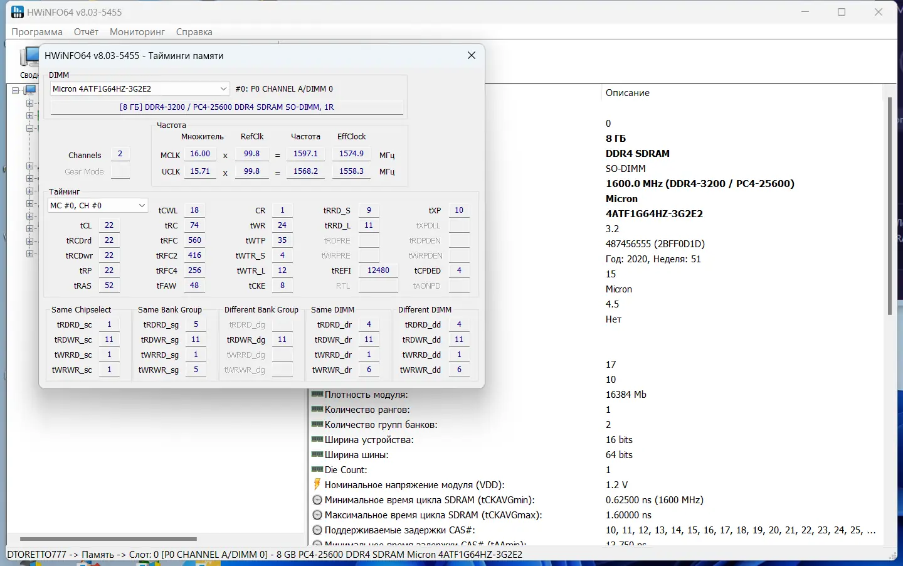Click the tREFI value field showing 12480

(378, 270)
